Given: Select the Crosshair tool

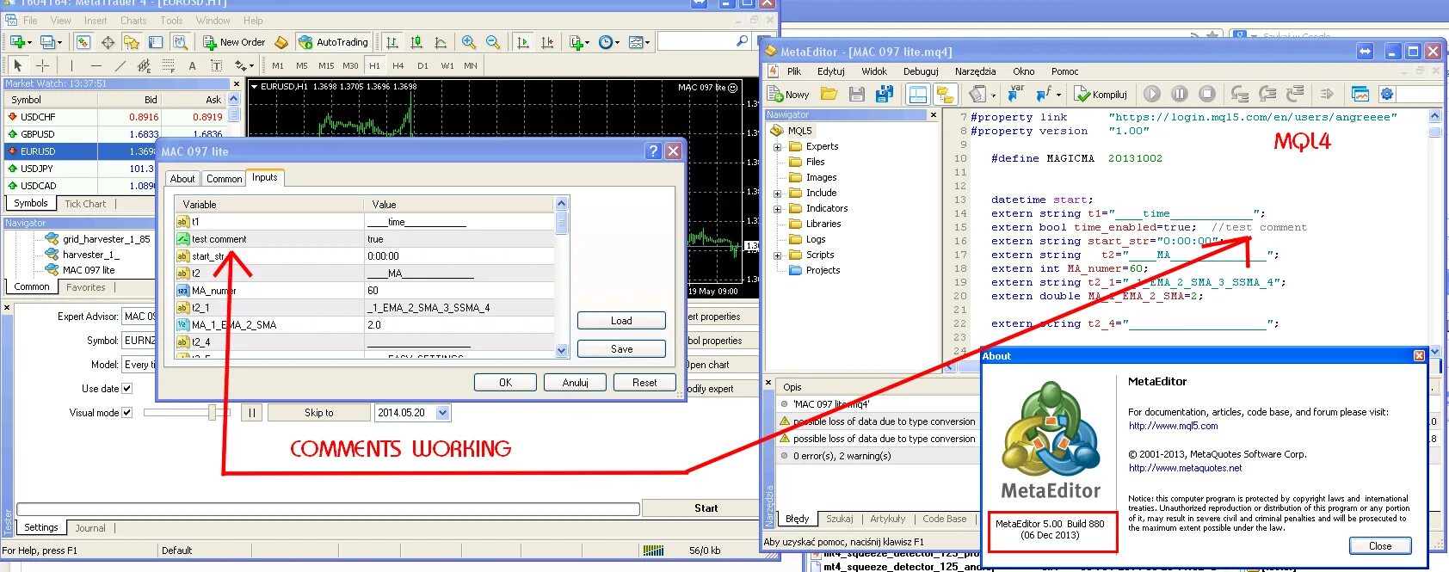Looking at the screenshot, I should 42,65.
